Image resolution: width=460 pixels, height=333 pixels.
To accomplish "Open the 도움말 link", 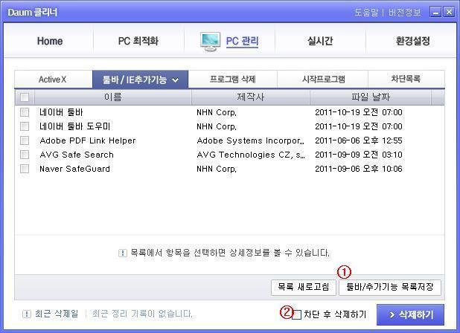I will pyautogui.click(x=366, y=13).
